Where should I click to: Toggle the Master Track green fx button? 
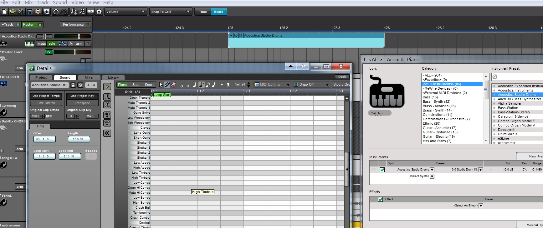pyautogui.click(x=49, y=52)
